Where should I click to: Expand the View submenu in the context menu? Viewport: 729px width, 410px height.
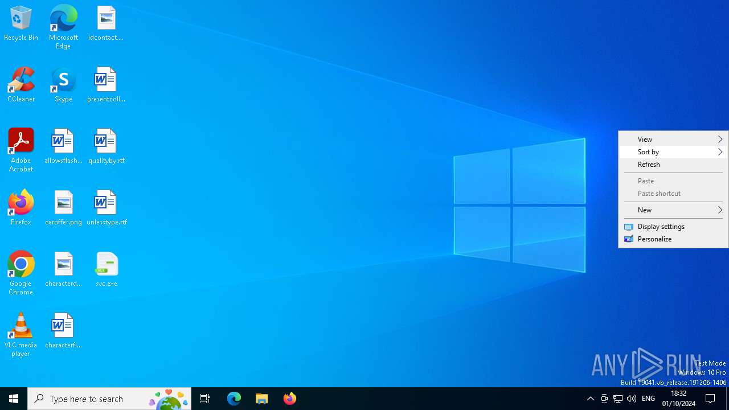click(x=673, y=140)
